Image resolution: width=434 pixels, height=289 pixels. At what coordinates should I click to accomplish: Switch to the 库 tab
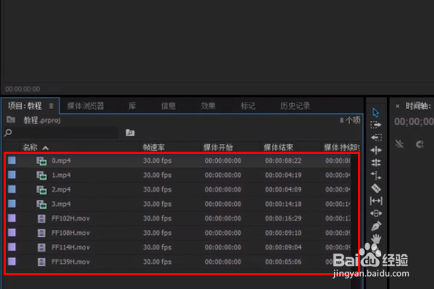(132, 106)
